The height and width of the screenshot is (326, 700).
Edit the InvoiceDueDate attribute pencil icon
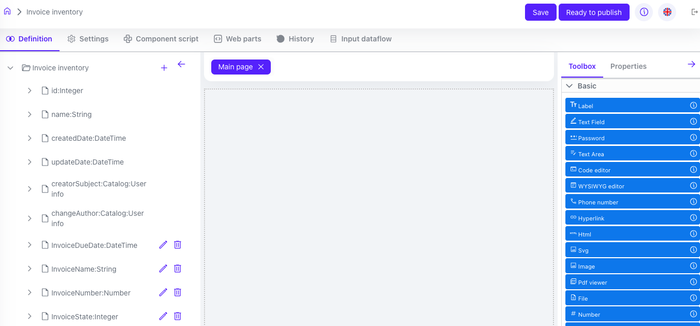163,245
